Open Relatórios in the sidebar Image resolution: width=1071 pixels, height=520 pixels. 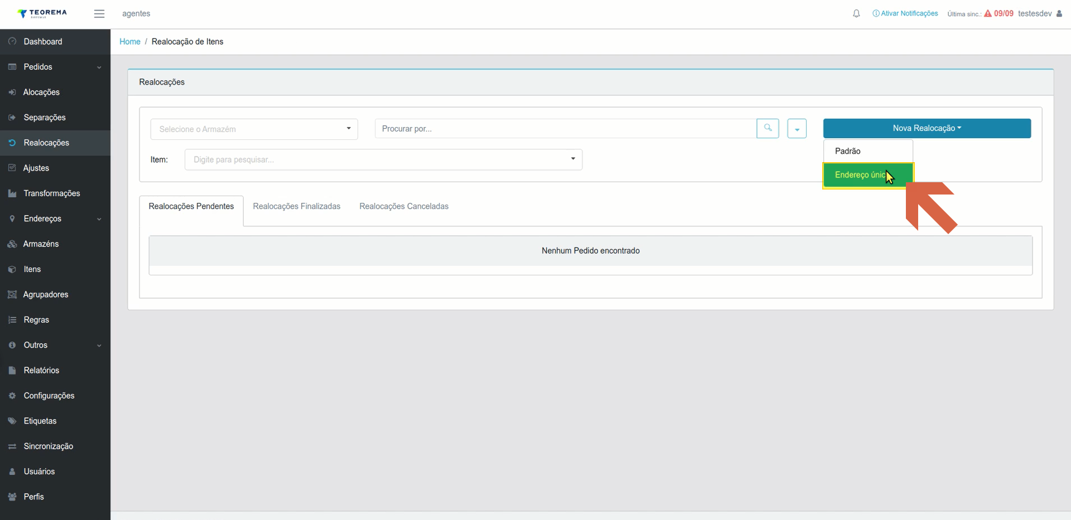tap(55, 371)
